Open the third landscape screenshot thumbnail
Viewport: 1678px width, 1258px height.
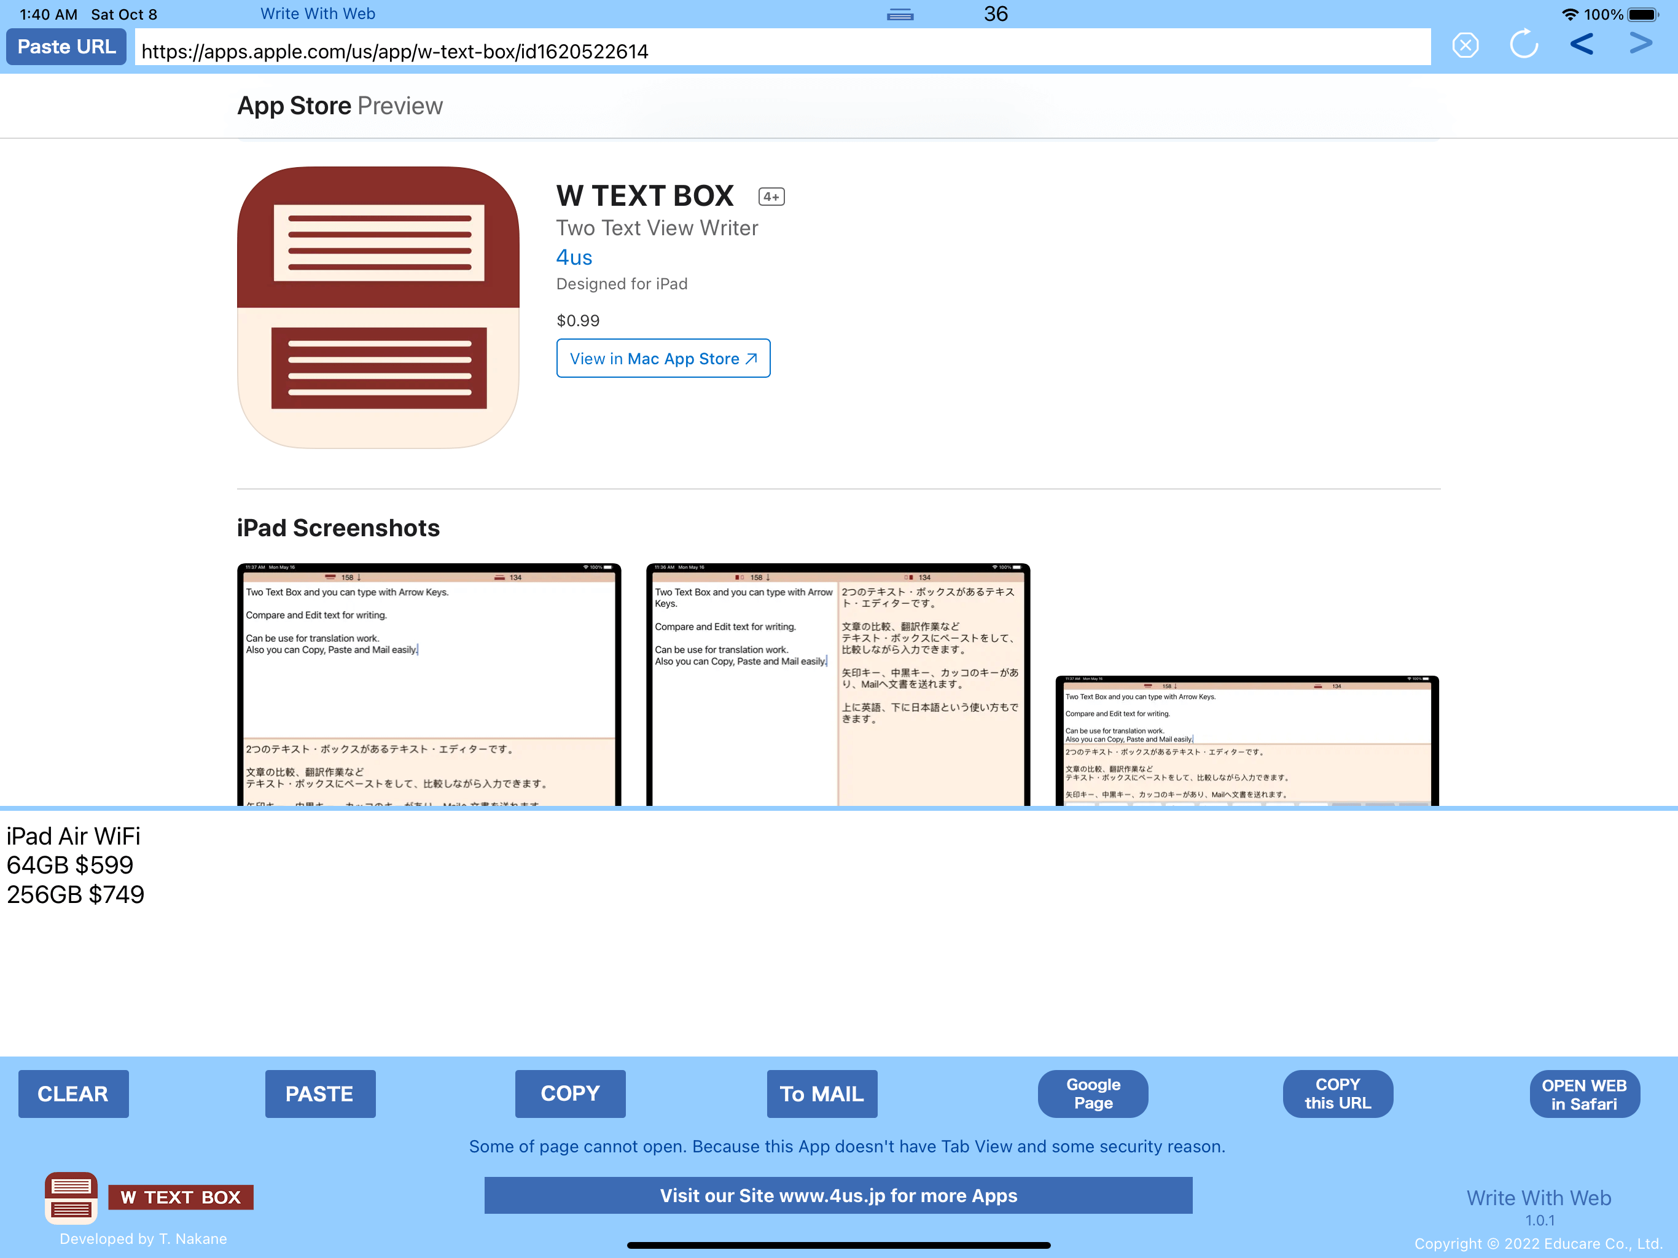(x=1247, y=741)
